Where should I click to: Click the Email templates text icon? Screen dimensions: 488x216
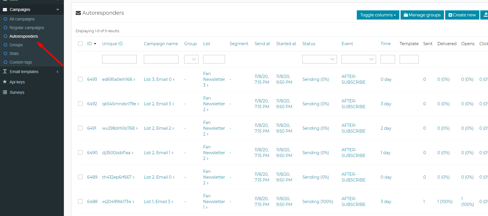pos(5,71)
